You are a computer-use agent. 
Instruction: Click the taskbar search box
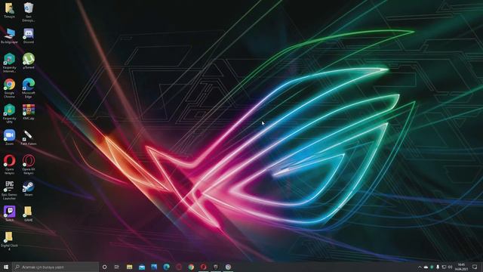pos(55,267)
